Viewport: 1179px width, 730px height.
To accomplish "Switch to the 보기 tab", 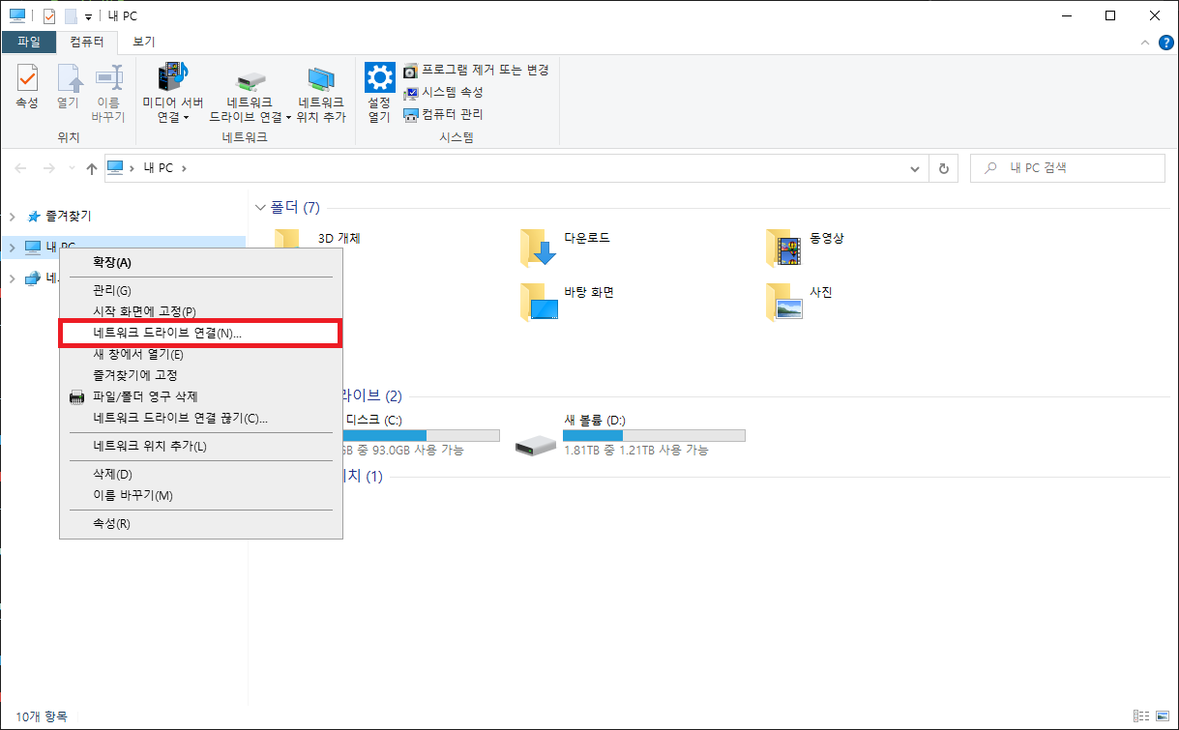I will pyautogui.click(x=144, y=42).
